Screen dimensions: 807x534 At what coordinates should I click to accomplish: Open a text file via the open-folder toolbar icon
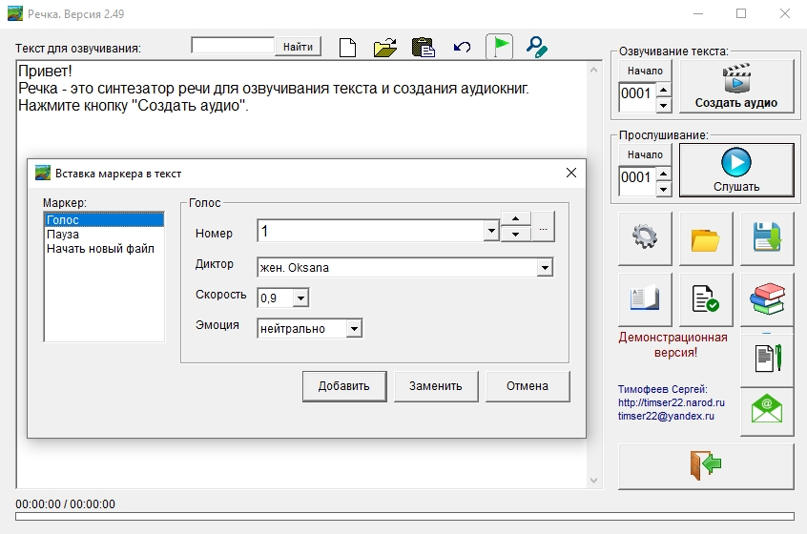click(385, 48)
